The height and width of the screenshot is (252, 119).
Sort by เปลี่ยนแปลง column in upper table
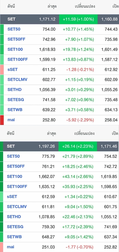click(x=85, y=6)
